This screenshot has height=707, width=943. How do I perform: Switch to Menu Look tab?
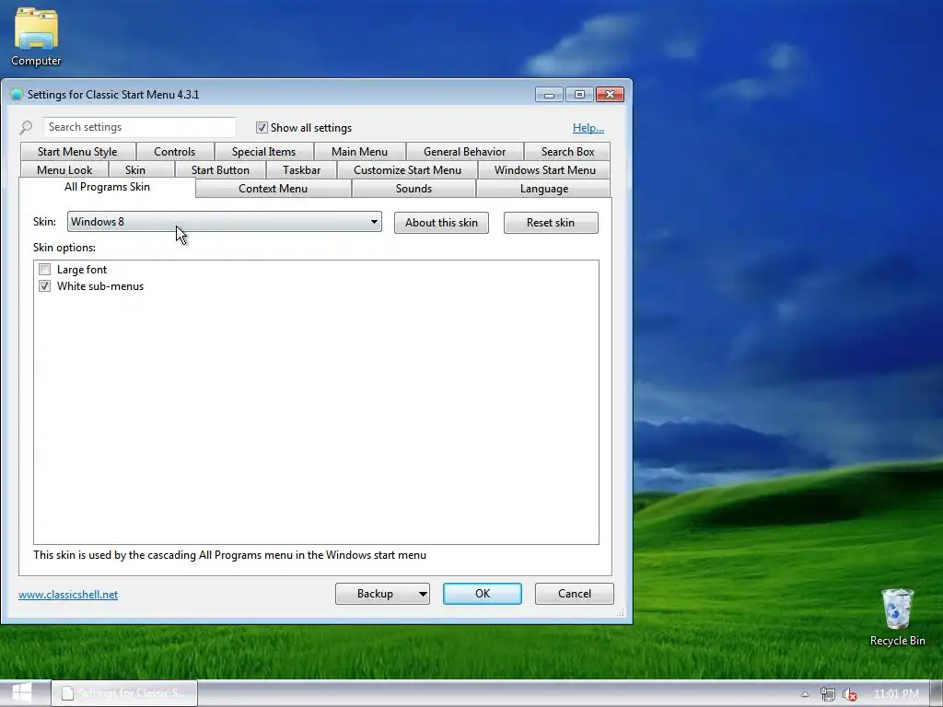click(x=64, y=169)
